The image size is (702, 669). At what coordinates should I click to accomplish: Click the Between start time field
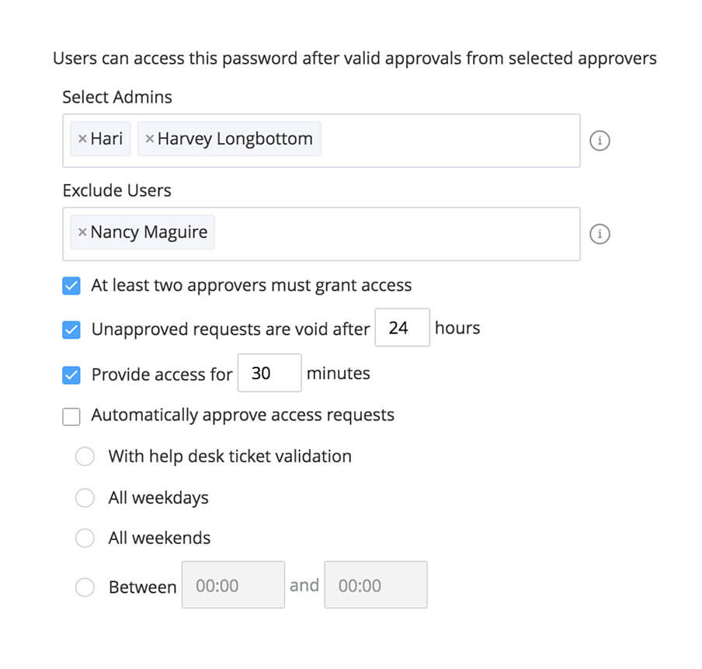click(x=233, y=585)
